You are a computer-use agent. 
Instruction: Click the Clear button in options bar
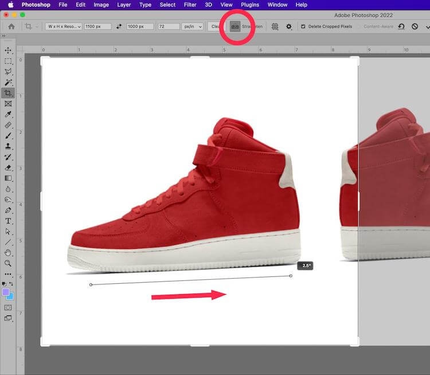pos(216,26)
